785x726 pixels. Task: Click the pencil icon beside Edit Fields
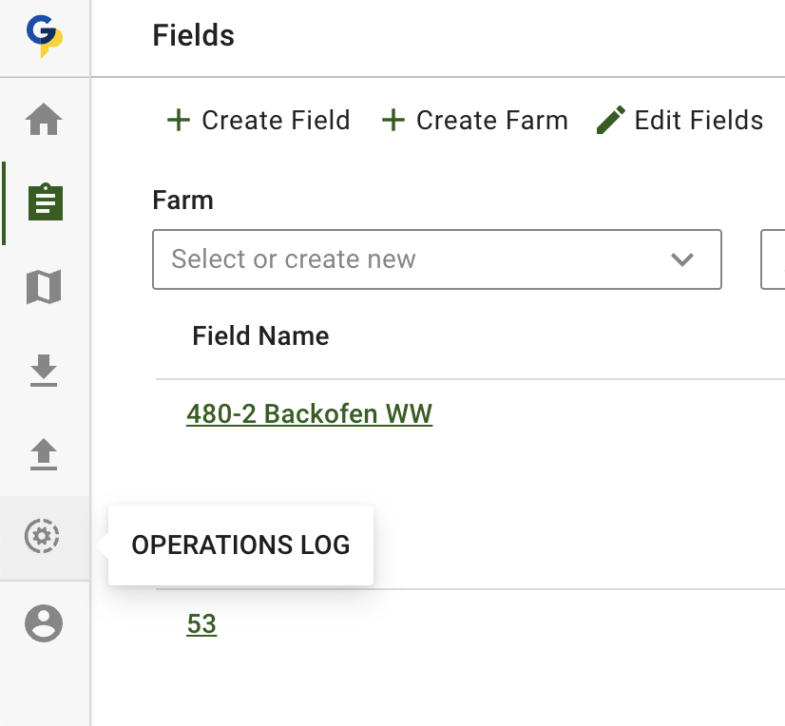611,121
